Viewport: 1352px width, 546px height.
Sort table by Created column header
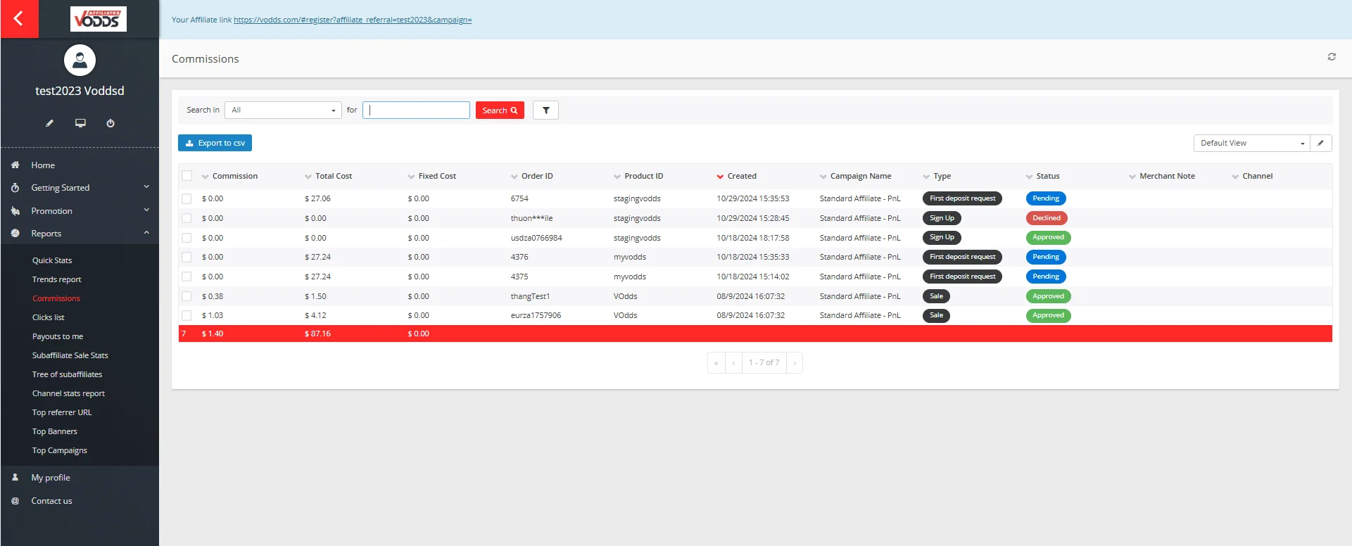741,176
